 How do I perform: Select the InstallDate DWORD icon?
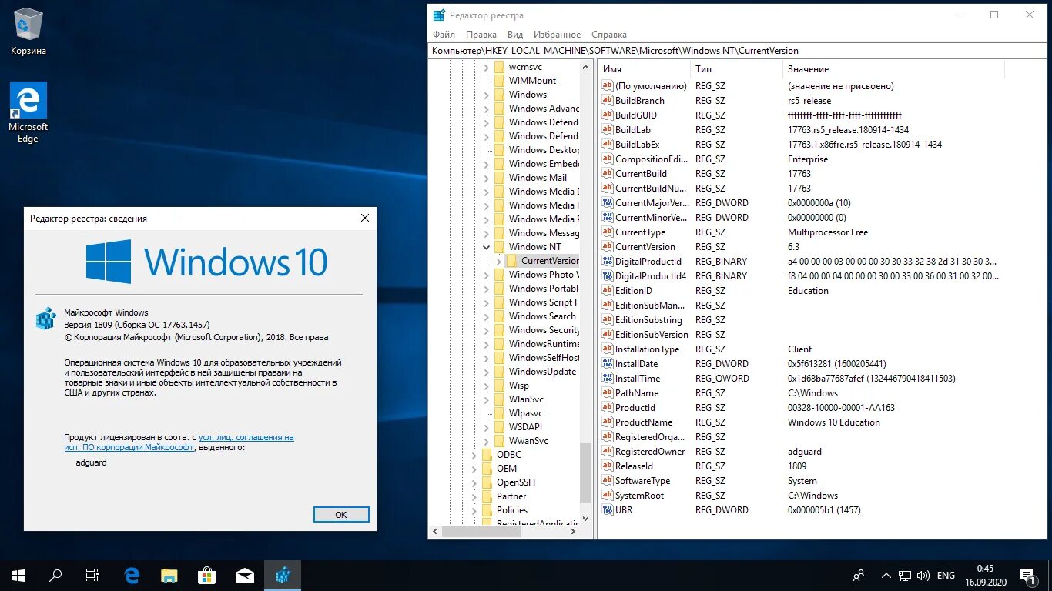[607, 364]
